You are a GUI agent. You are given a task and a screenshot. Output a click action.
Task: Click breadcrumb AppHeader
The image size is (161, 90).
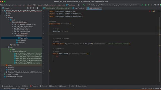(x=71, y=5)
